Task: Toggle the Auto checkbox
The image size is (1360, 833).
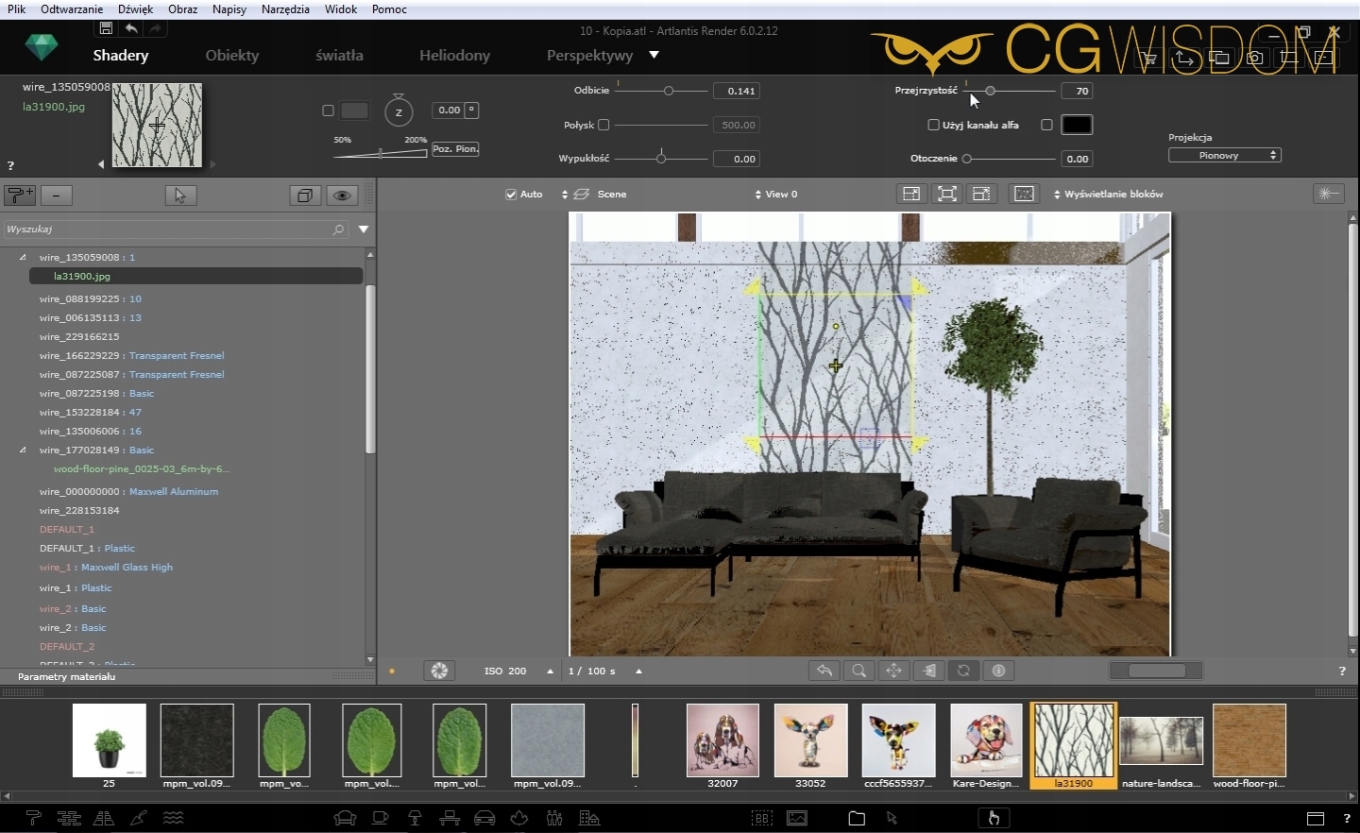Action: 511,195
